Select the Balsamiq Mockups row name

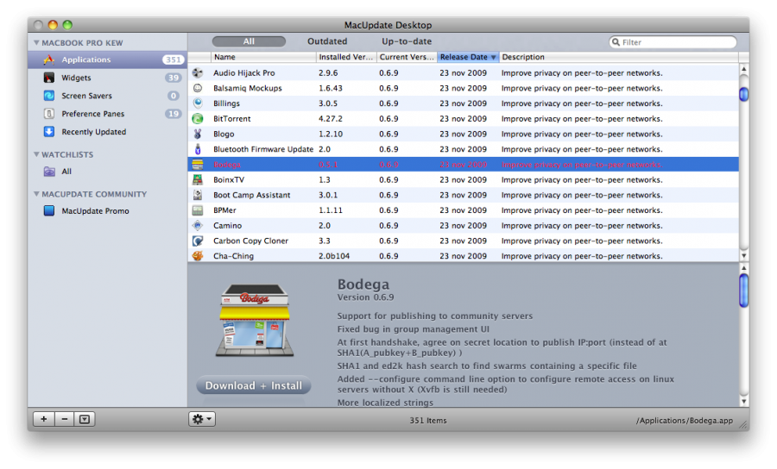[x=247, y=88]
